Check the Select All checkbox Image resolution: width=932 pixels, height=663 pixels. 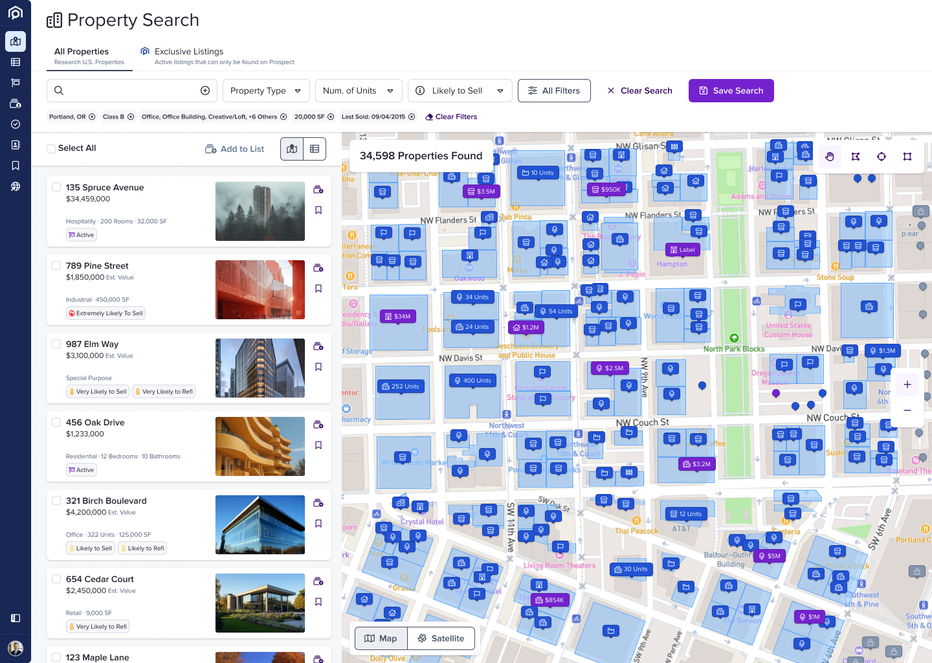(51, 148)
